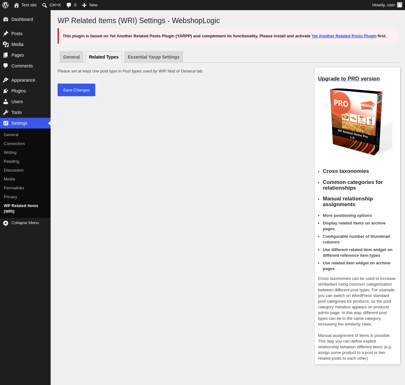Click the WRI Settings - WebshopLogic page heading
Image resolution: width=405 pixels, height=385 pixels.
139,21
